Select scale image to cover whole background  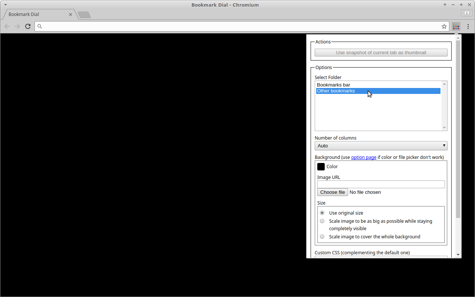[322, 236]
